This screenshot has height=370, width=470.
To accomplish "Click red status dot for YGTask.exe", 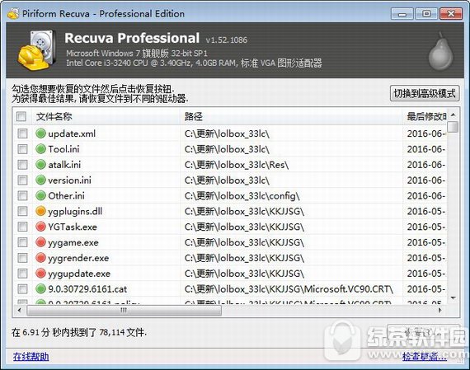I will click(x=40, y=227).
